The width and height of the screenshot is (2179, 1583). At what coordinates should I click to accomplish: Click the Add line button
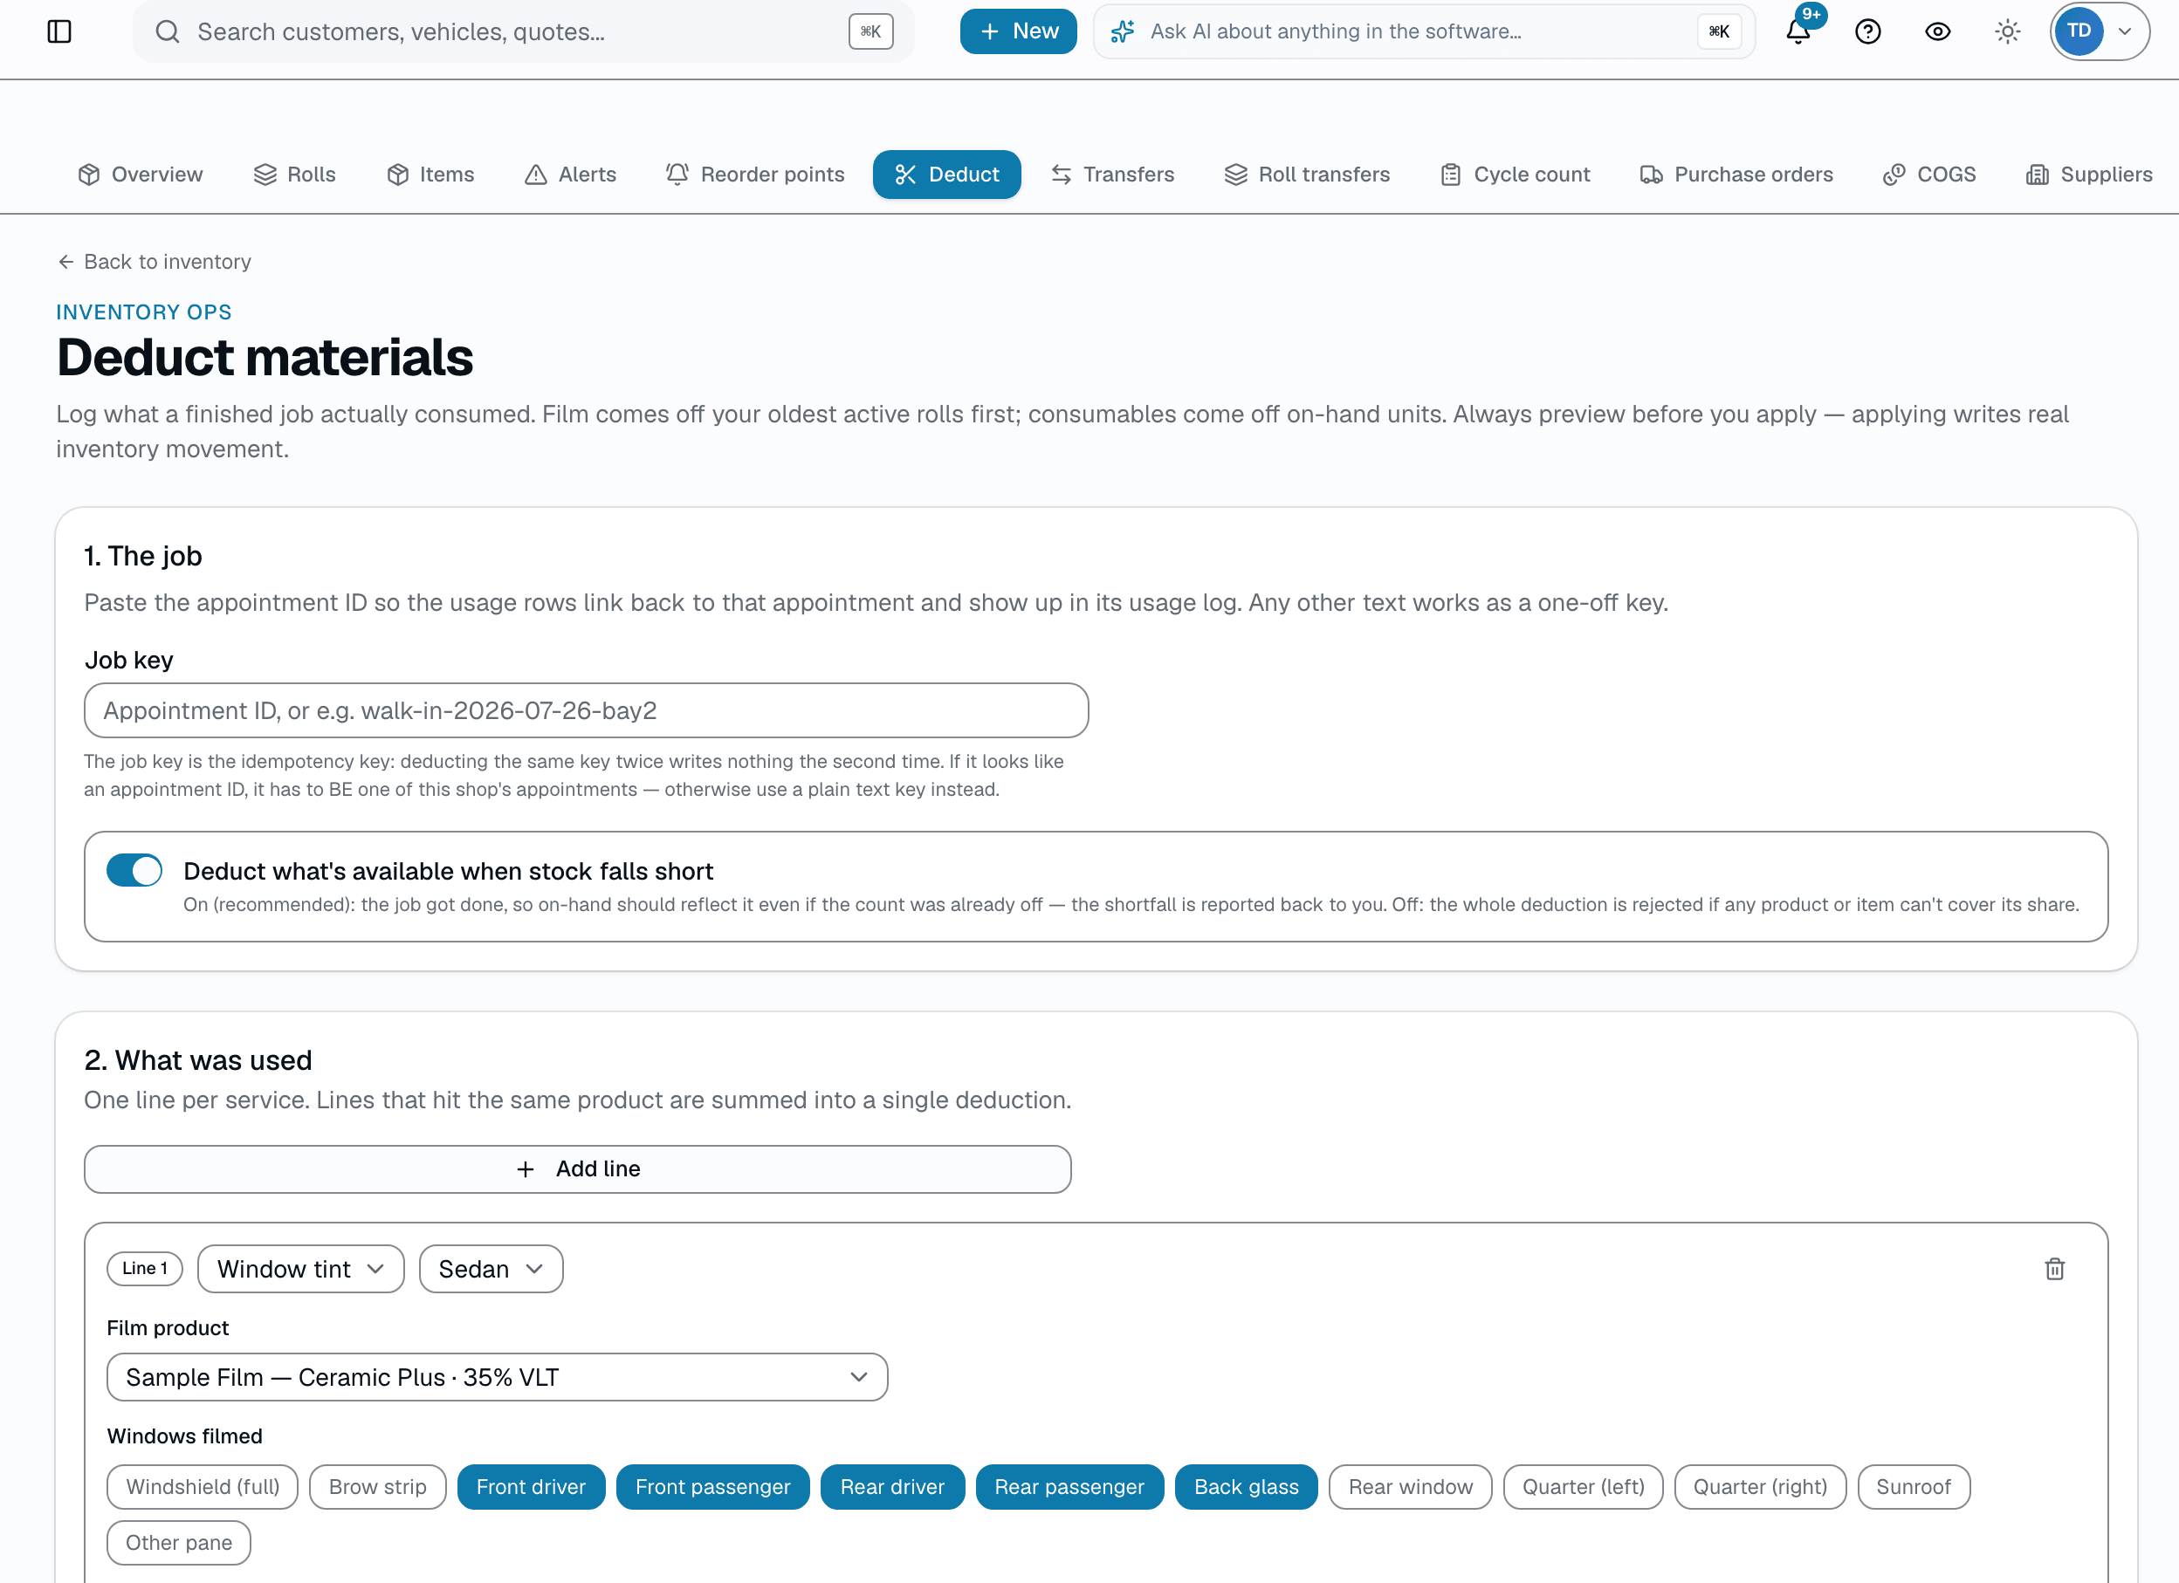tap(577, 1168)
